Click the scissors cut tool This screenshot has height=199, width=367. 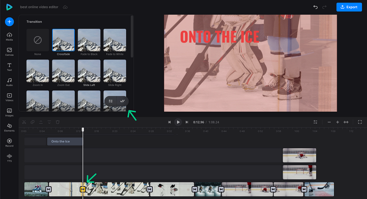[24, 122]
